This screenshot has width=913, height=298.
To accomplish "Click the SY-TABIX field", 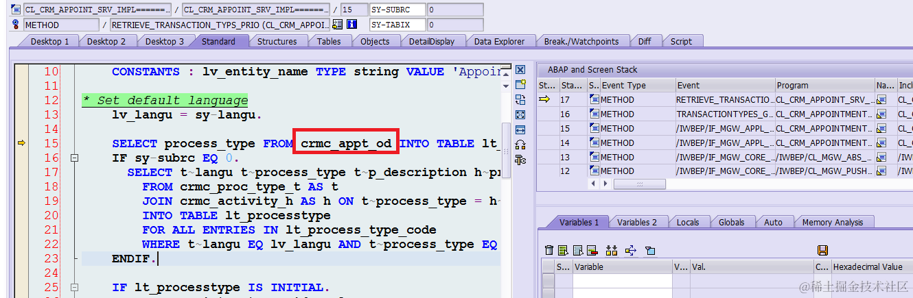I will coord(397,25).
